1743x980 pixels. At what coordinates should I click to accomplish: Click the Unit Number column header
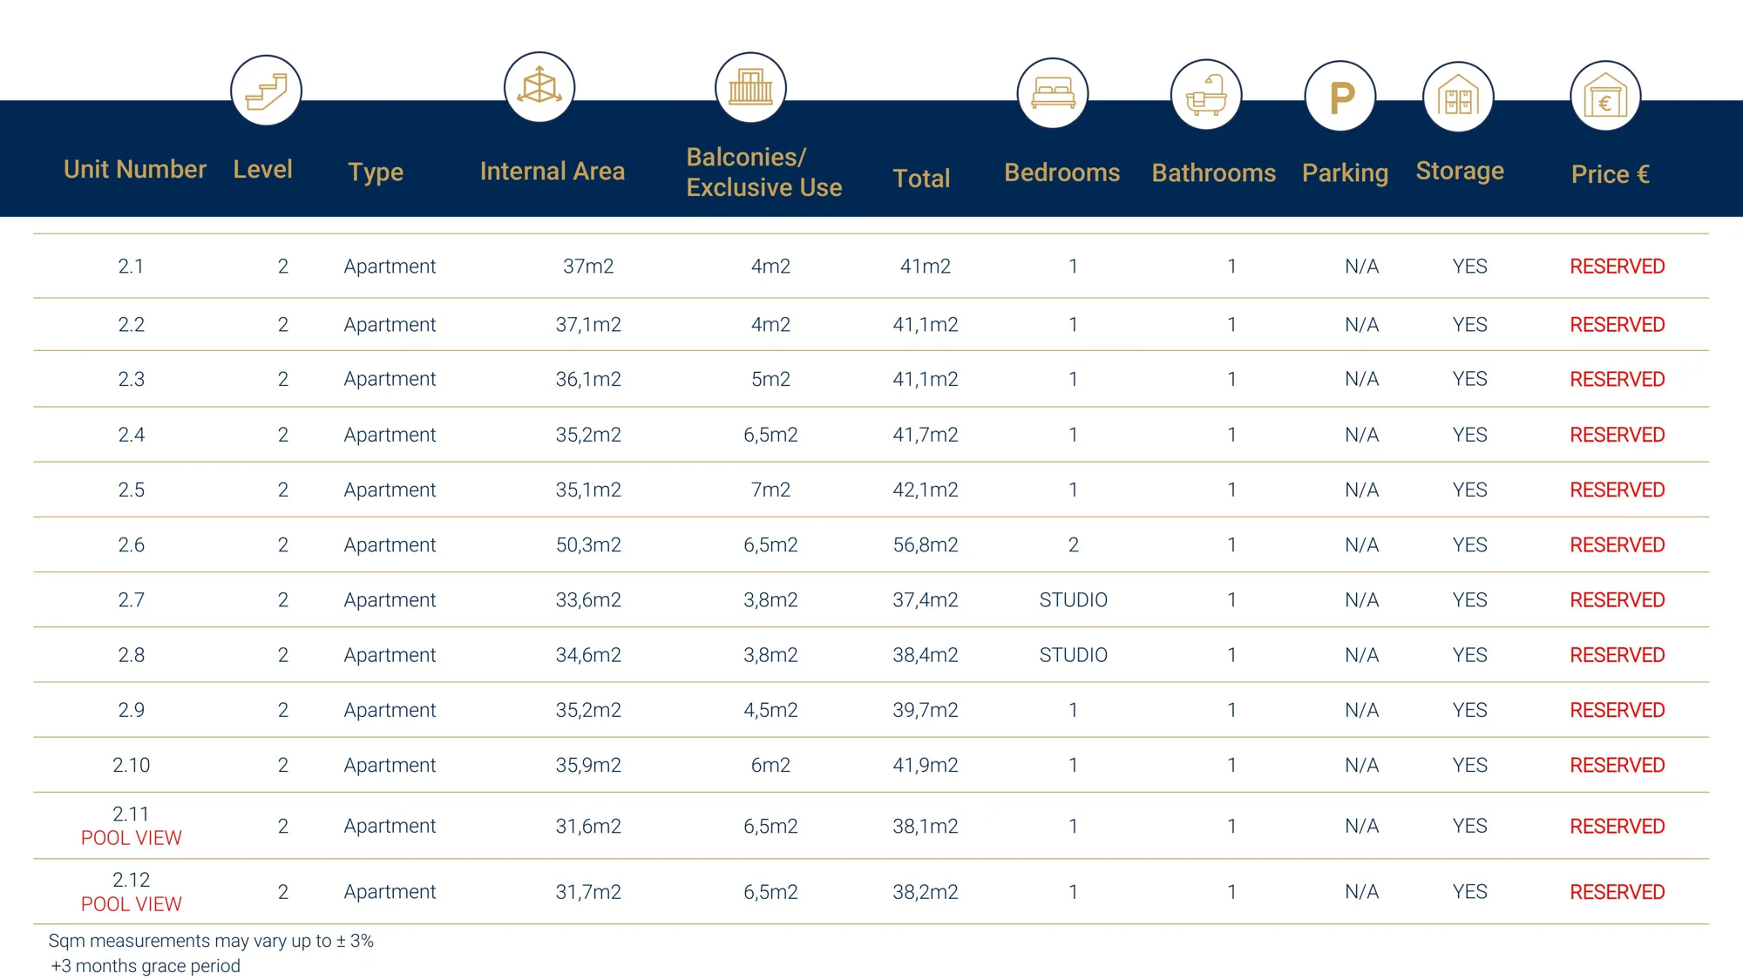click(135, 169)
